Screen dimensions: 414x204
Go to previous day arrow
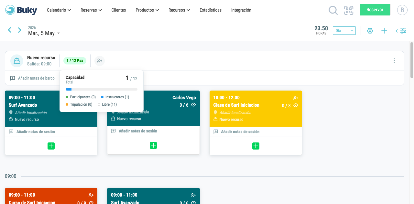point(10,30)
